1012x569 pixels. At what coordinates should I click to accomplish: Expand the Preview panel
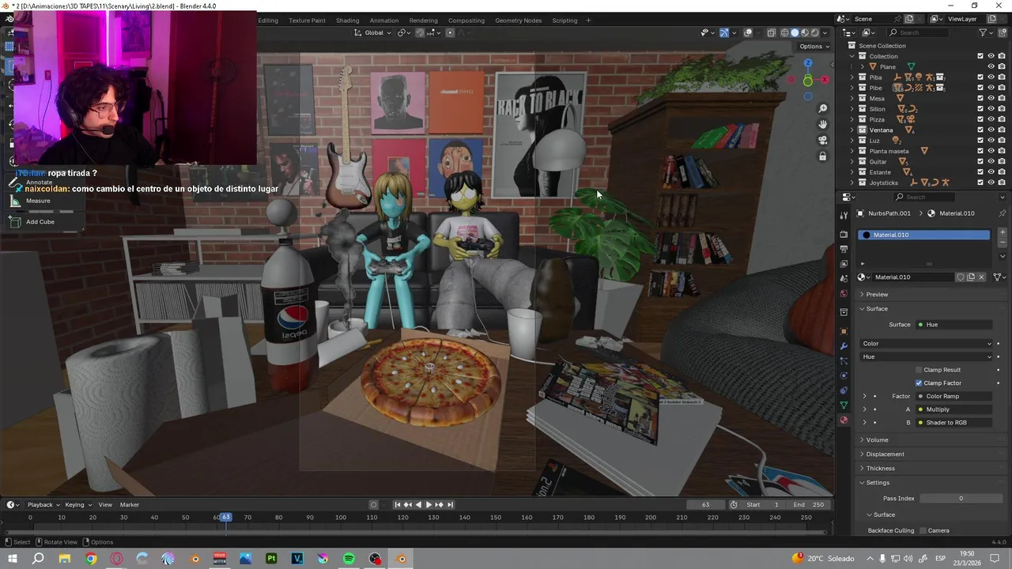pyautogui.click(x=877, y=295)
